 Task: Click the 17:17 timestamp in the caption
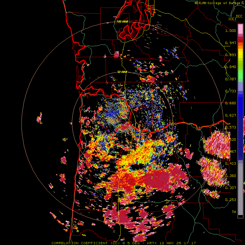pos(189,243)
